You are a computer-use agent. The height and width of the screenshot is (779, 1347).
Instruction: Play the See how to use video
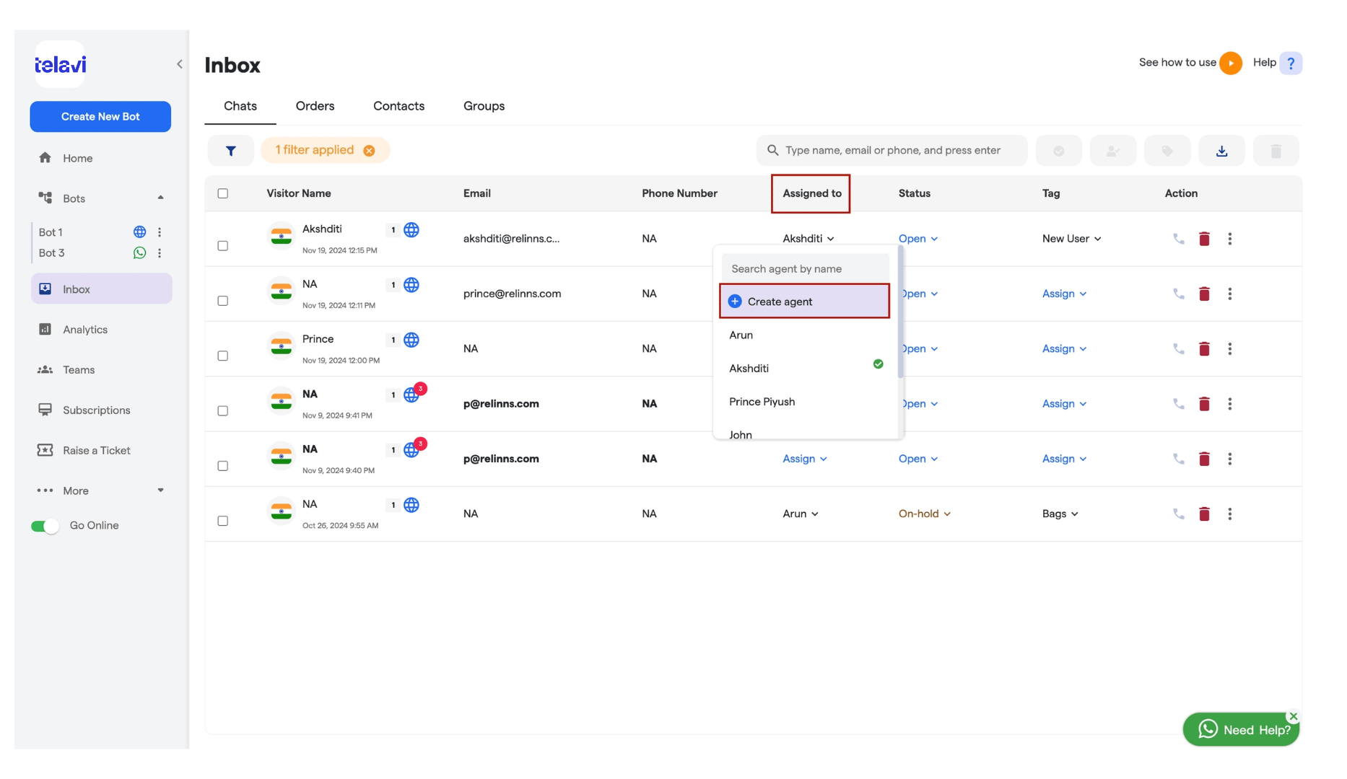[x=1231, y=63]
